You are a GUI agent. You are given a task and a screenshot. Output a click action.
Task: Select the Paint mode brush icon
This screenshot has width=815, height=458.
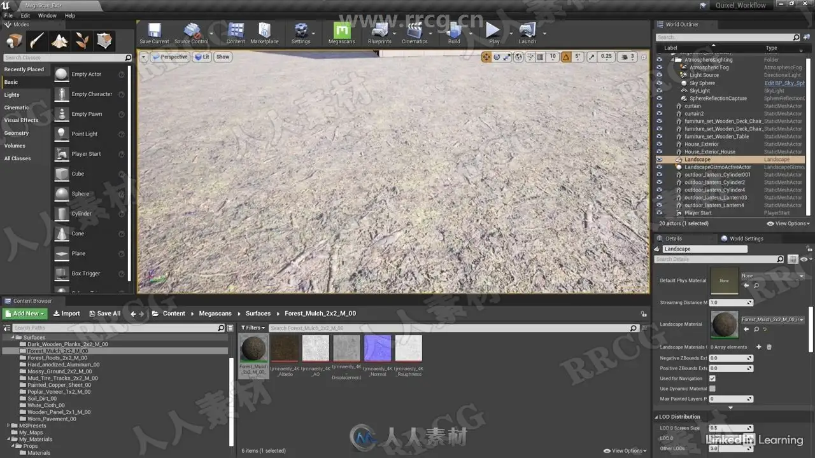37,41
